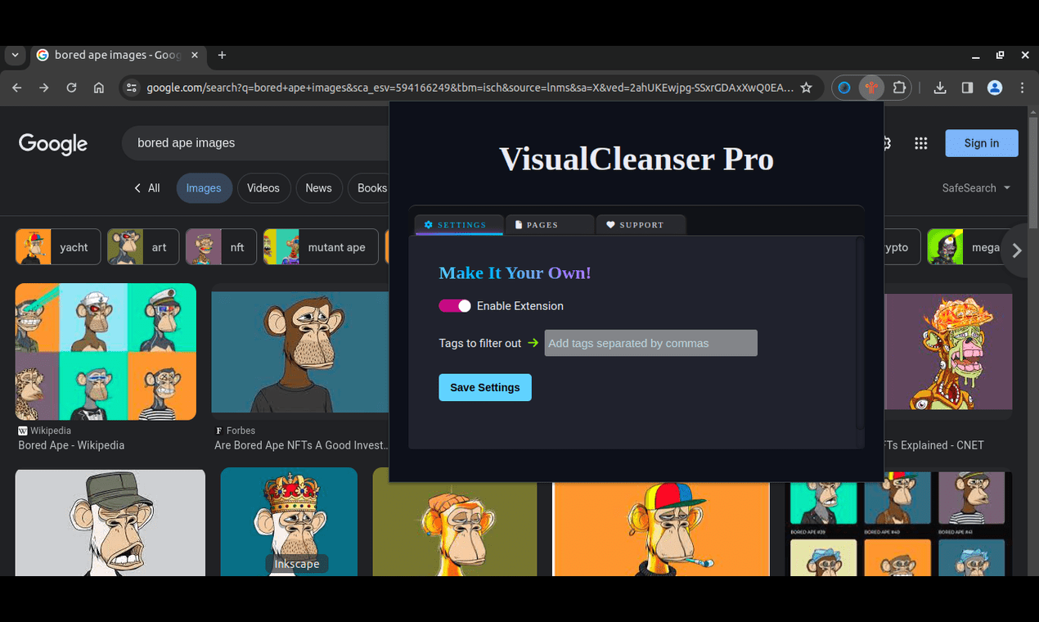Go back to previous page
1039x622 pixels.
coord(17,88)
